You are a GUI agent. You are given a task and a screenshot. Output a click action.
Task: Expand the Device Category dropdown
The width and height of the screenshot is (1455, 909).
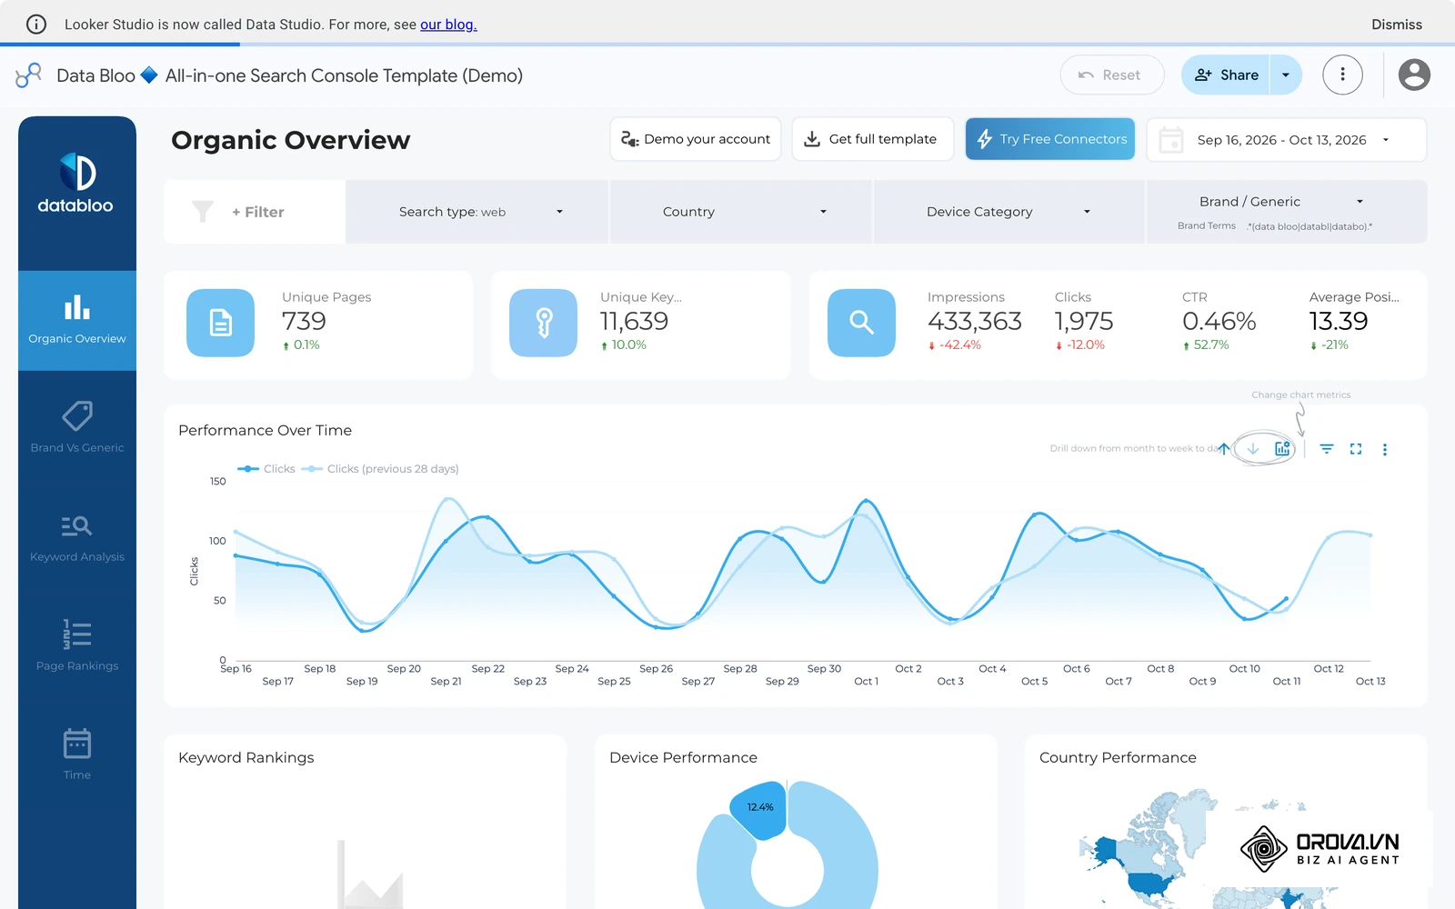click(1008, 212)
